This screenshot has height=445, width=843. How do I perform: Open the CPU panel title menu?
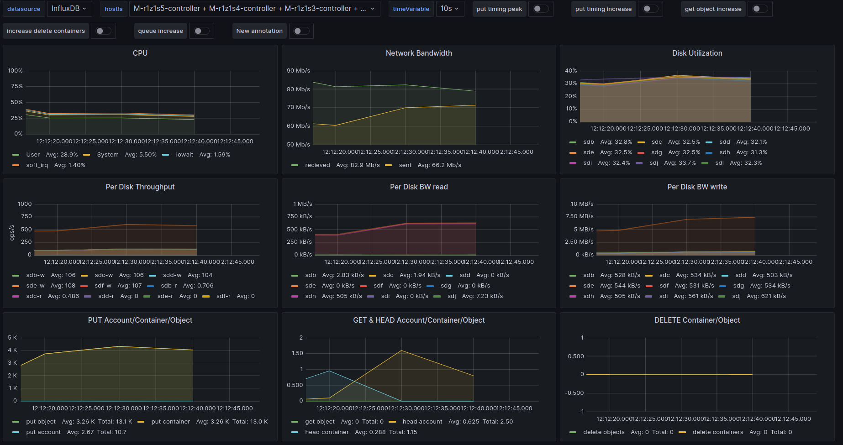[x=140, y=53]
